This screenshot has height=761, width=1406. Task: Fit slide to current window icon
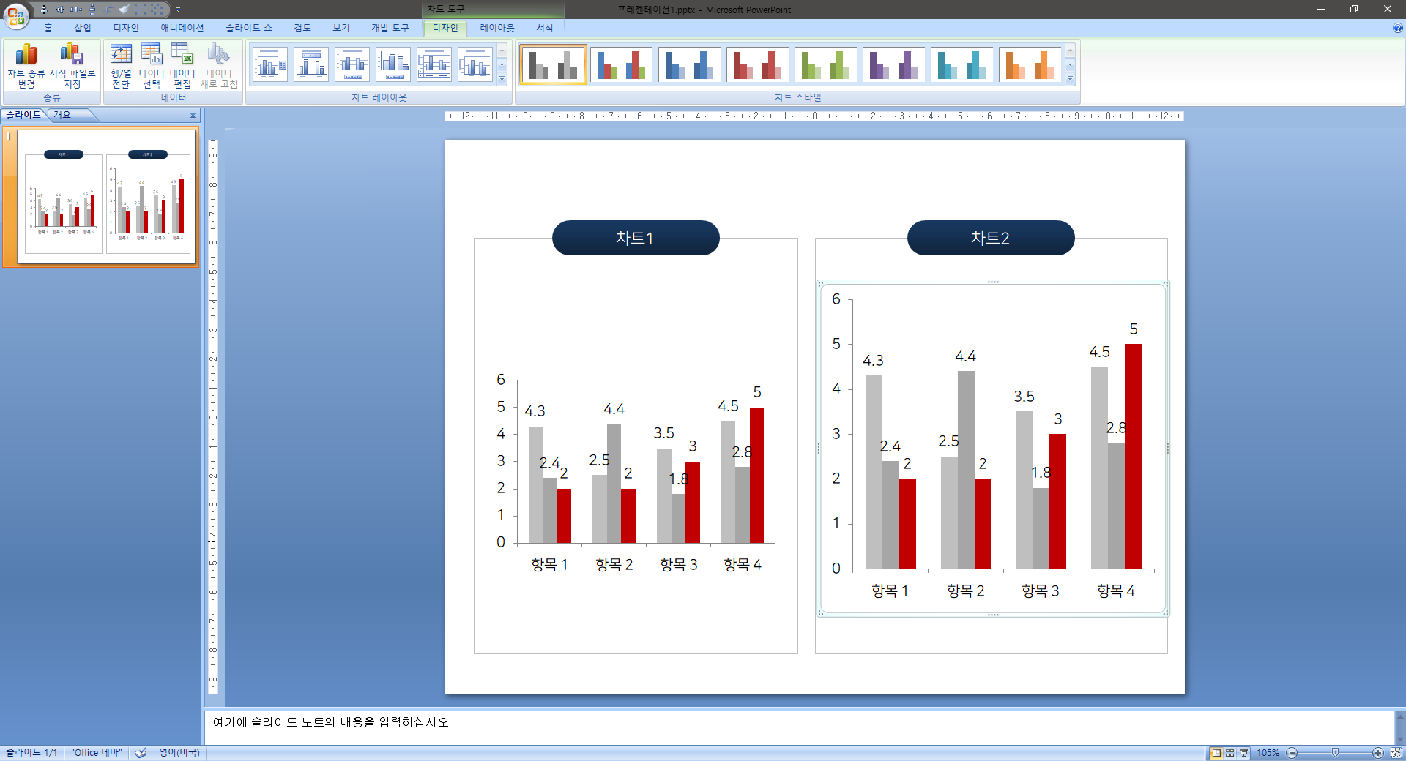click(x=1396, y=753)
